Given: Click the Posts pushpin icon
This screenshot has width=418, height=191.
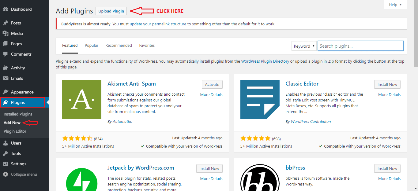Looking at the screenshot, I should (6, 23).
